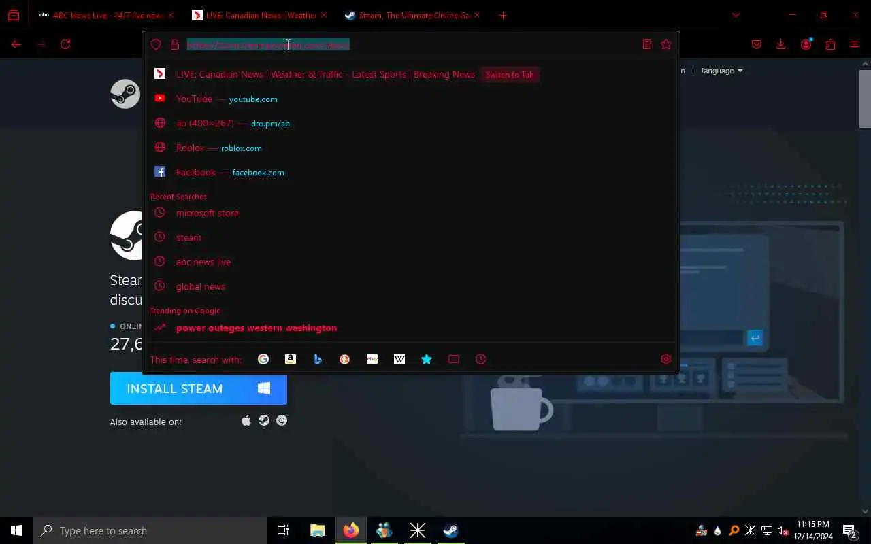871x544 pixels.
Task: Select the Facebook suggestion
Action: coord(411,172)
